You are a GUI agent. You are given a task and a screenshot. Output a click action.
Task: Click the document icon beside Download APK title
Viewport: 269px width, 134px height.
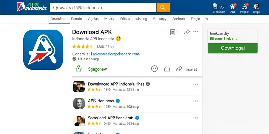coord(172,32)
